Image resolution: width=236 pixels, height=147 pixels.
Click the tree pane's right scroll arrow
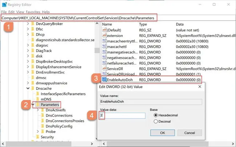click(x=91, y=144)
